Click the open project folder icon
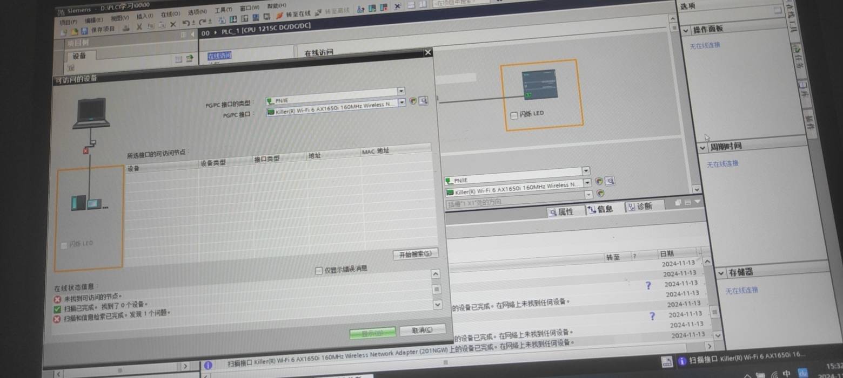Image resolution: width=843 pixels, height=378 pixels. [x=75, y=31]
